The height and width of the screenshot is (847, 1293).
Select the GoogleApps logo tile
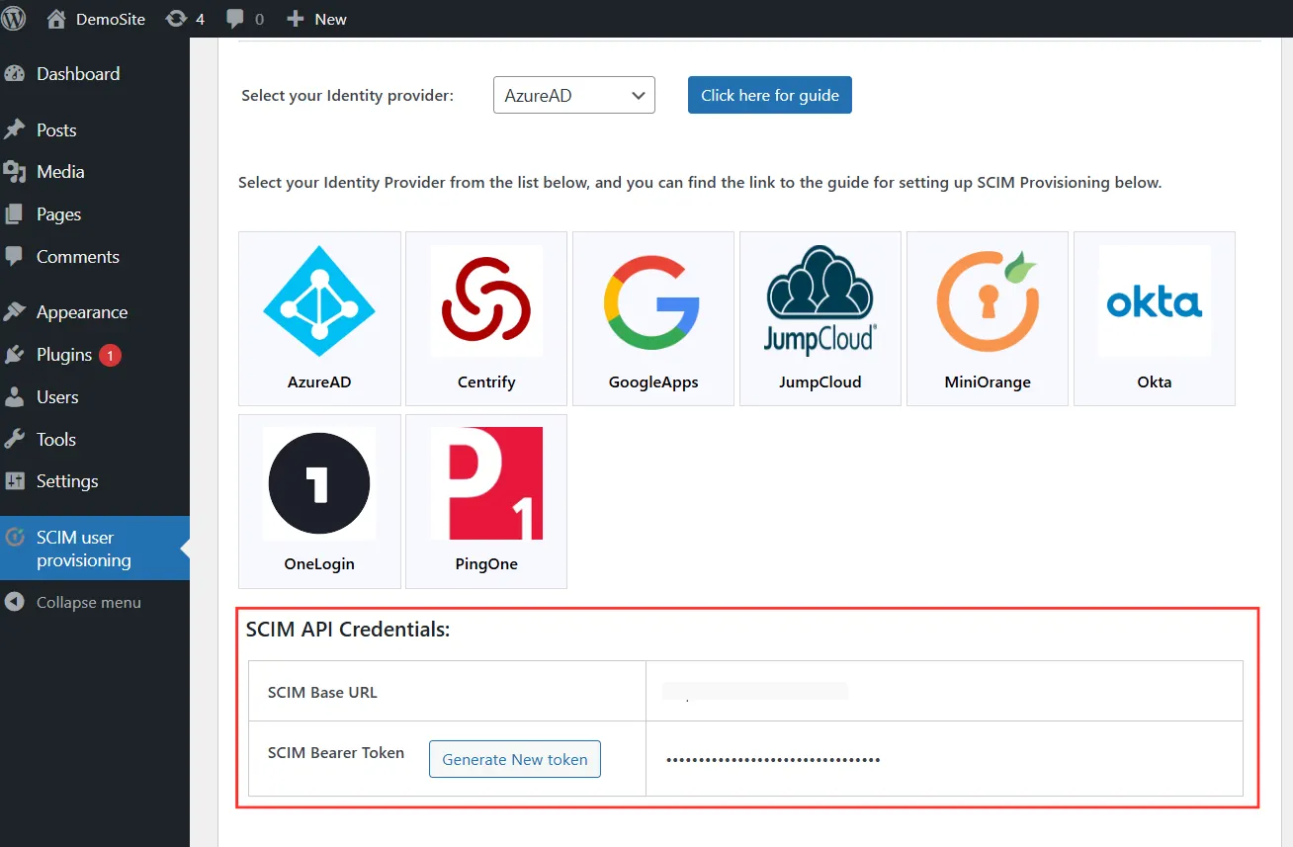pyautogui.click(x=653, y=318)
